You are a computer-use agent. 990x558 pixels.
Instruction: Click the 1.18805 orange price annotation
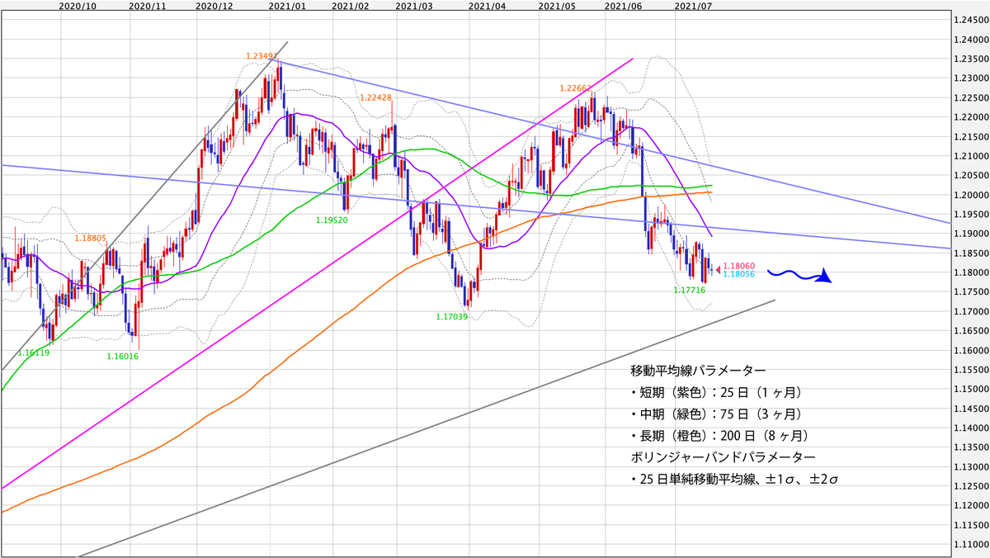[x=90, y=238]
